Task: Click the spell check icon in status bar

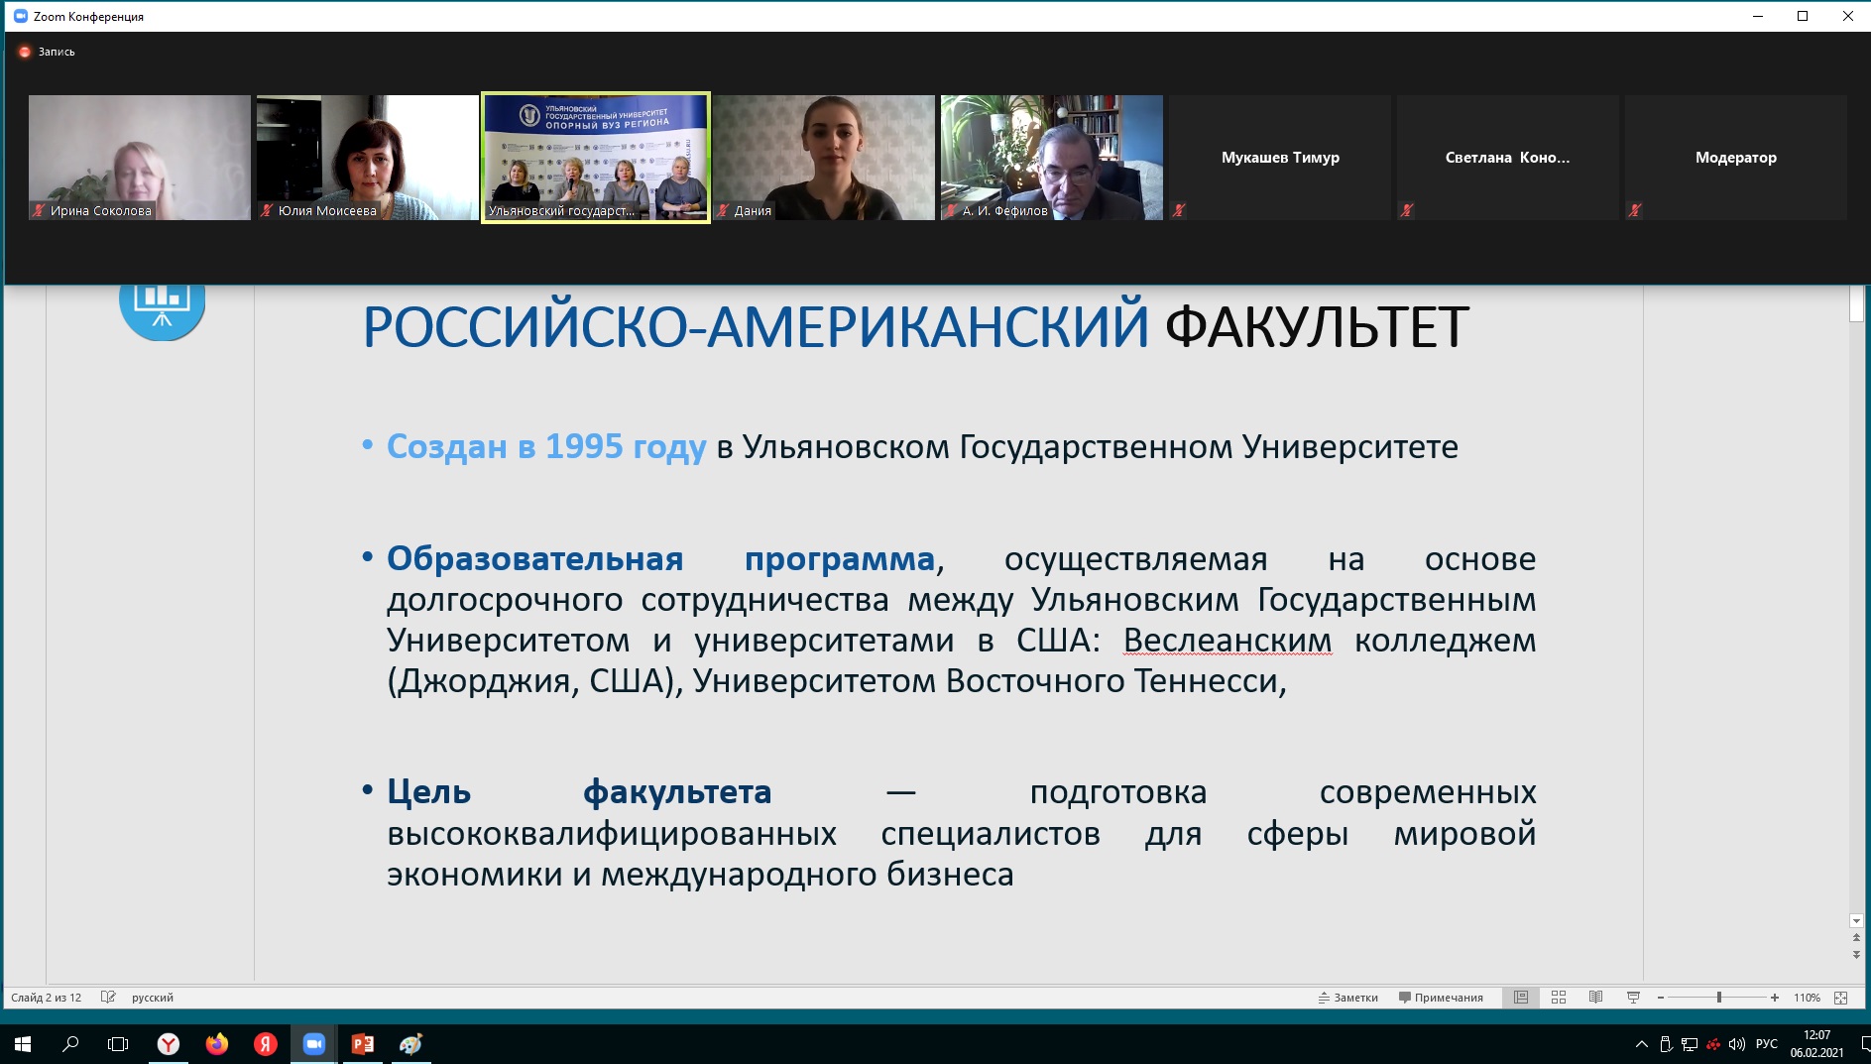Action: tap(108, 998)
